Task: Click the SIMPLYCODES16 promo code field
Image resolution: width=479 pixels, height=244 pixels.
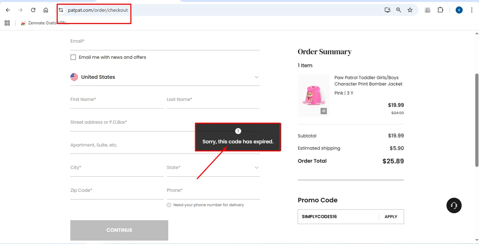Action: coord(338,217)
